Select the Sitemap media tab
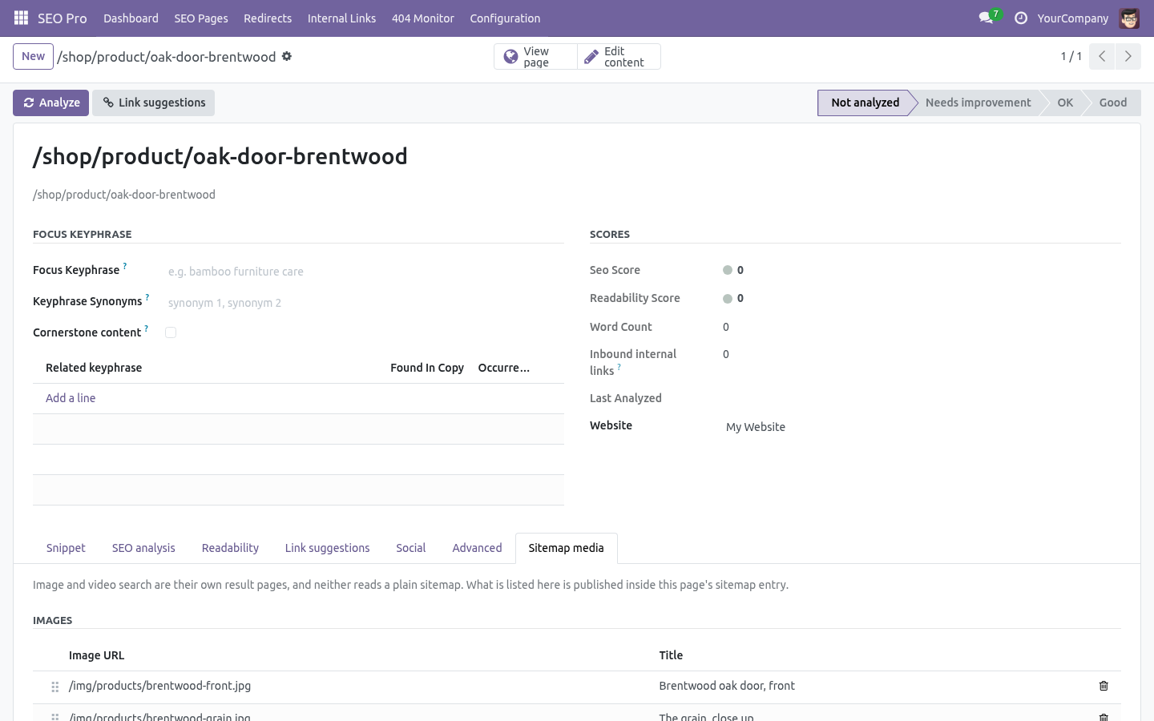This screenshot has width=1154, height=721. (x=566, y=548)
